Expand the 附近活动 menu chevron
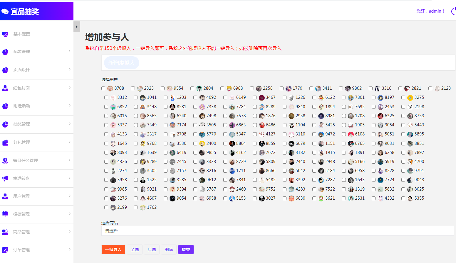This screenshot has height=263, width=456. pyautogui.click(x=70, y=105)
